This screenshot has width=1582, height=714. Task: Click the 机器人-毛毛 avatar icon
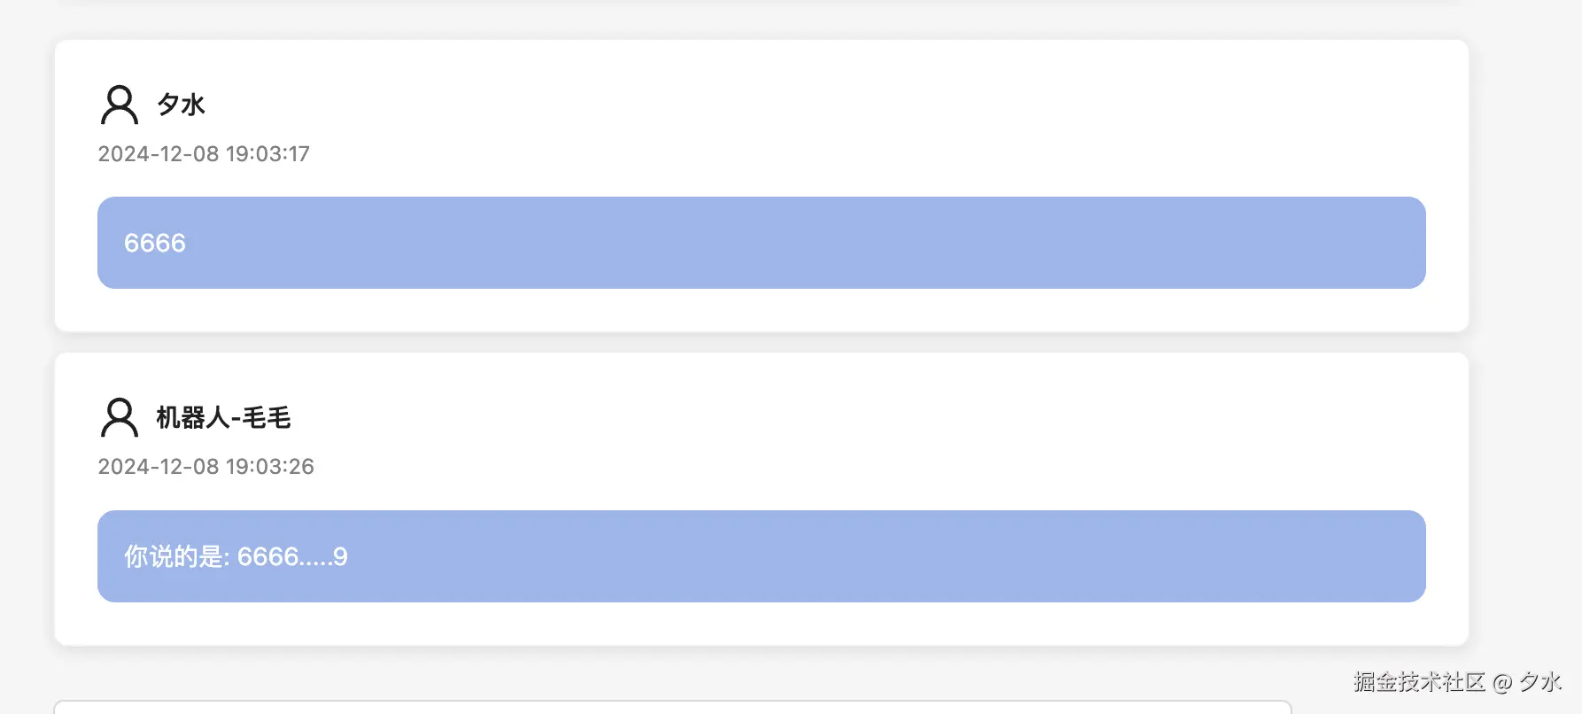click(120, 417)
